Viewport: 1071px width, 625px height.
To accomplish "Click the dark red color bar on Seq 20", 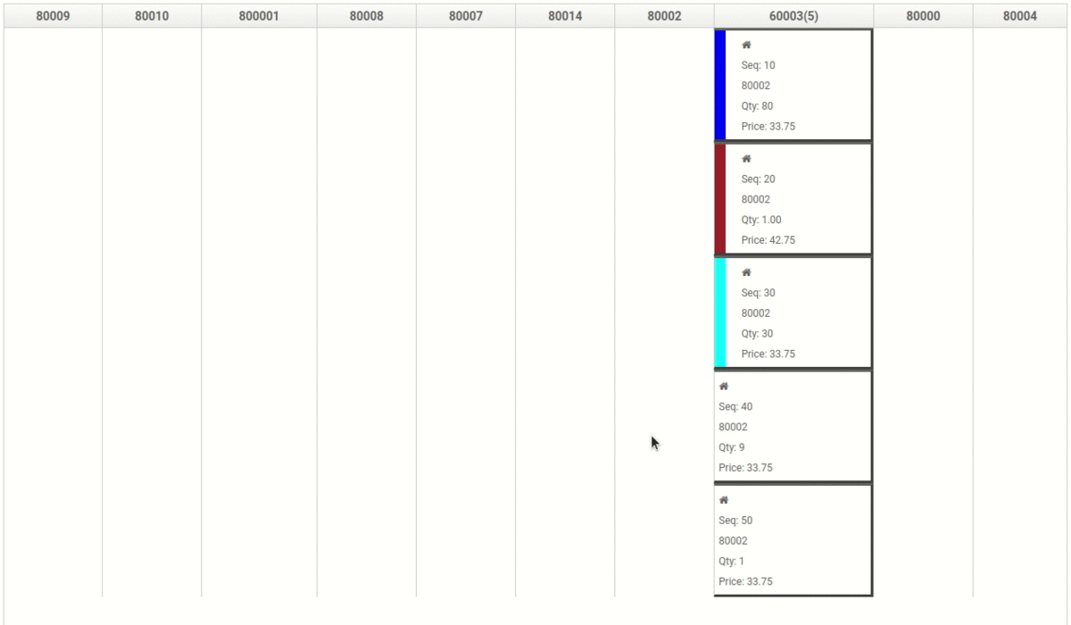I will pyautogui.click(x=720, y=199).
